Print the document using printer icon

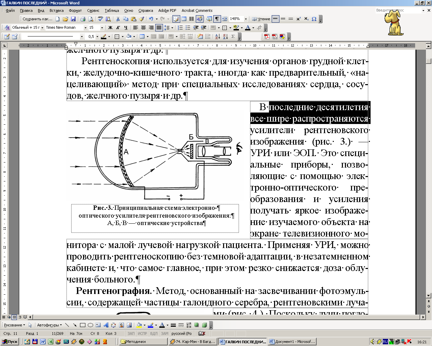tap(83, 19)
